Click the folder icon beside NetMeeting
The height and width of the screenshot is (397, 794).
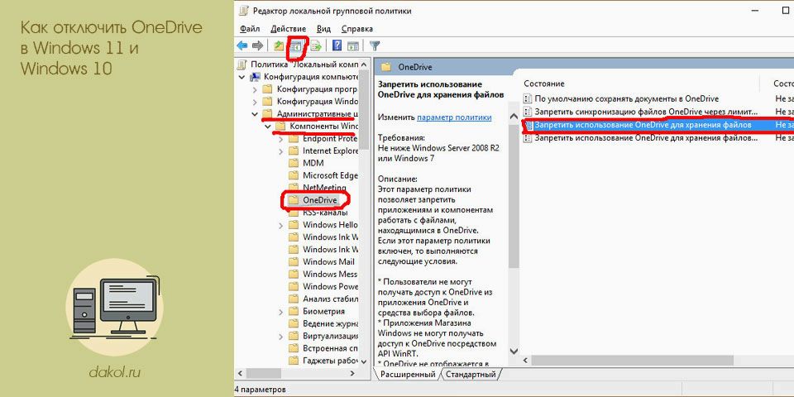294,188
